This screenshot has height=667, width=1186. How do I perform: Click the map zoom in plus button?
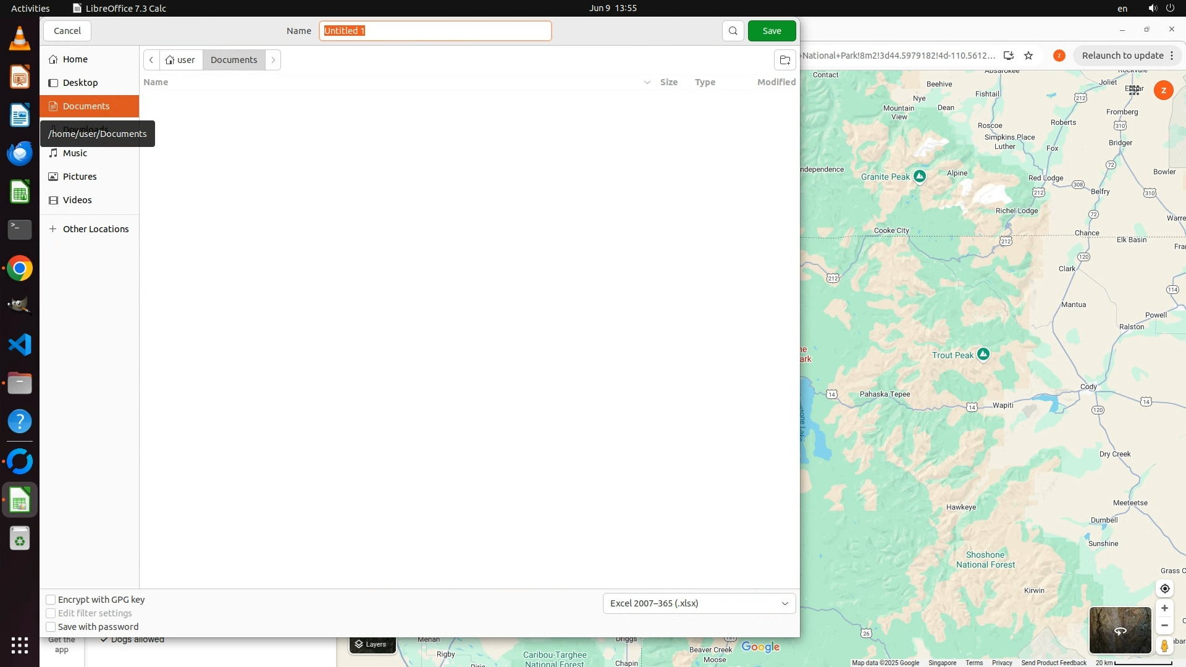coord(1164,608)
